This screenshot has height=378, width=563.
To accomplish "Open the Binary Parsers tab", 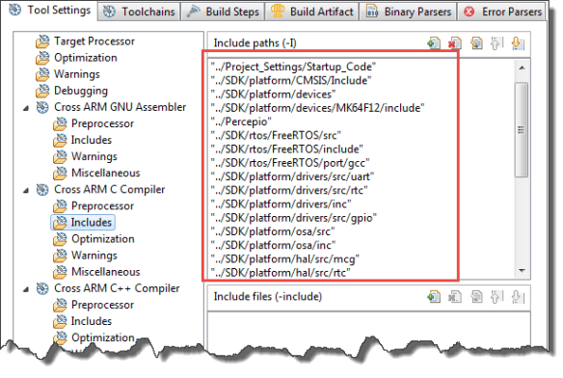I will [x=408, y=12].
